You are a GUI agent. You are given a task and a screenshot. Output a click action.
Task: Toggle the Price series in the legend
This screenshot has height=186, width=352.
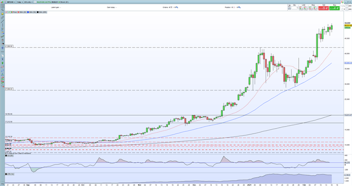click(13, 12)
